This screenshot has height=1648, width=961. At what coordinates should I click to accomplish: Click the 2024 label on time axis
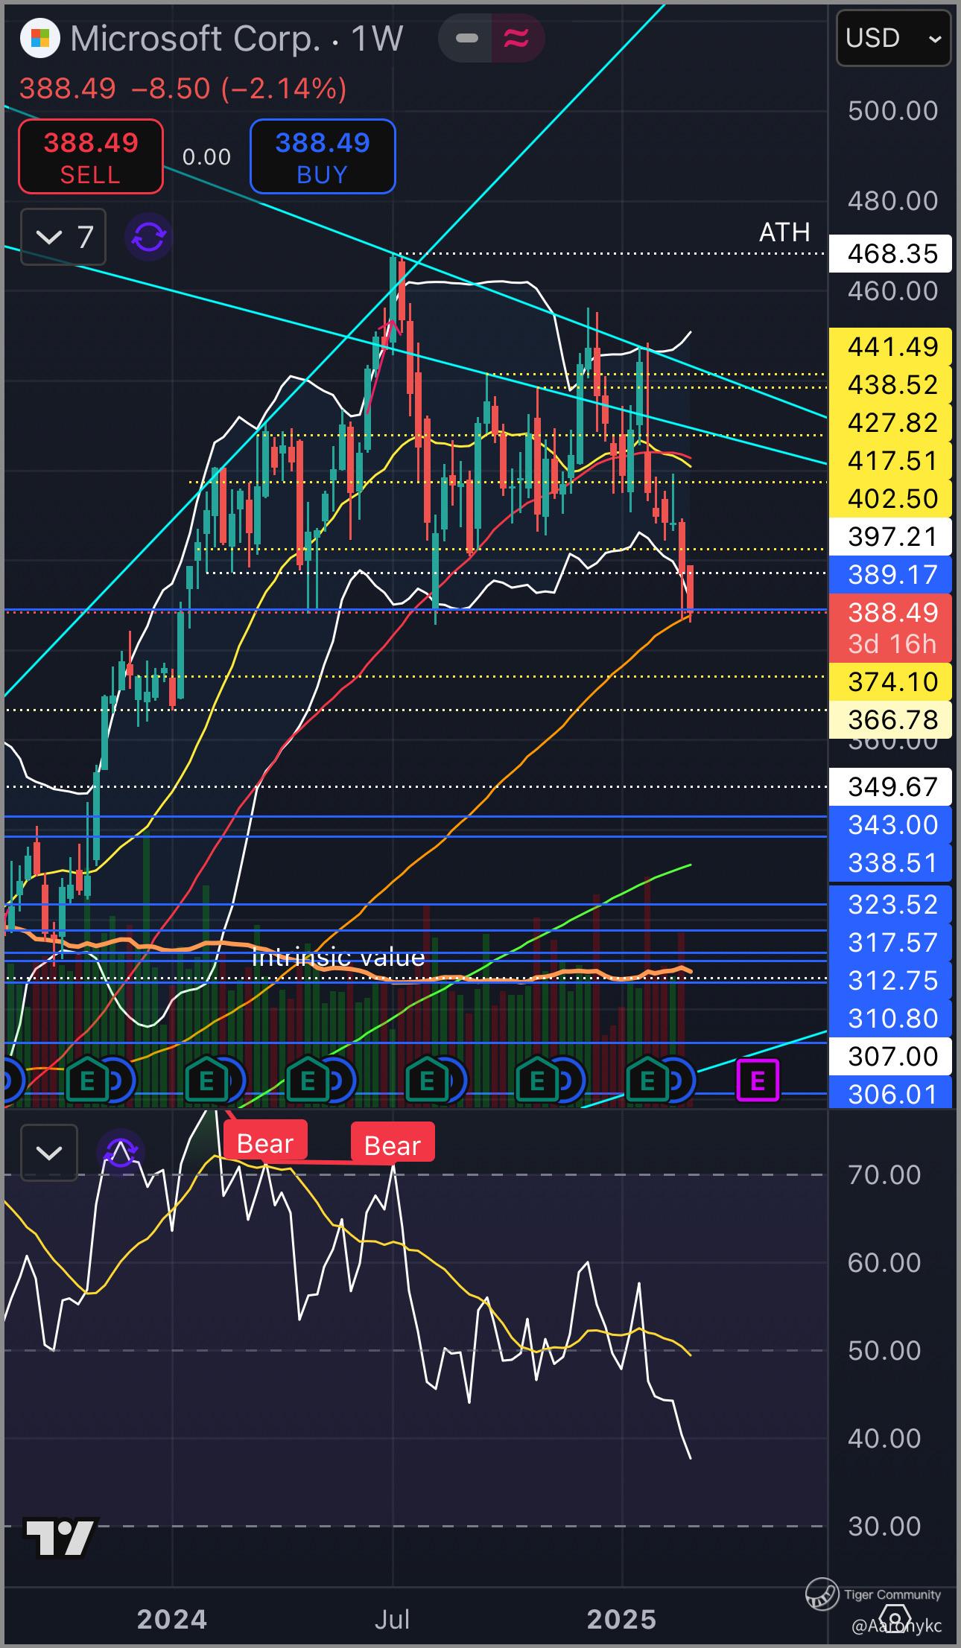172,1620
